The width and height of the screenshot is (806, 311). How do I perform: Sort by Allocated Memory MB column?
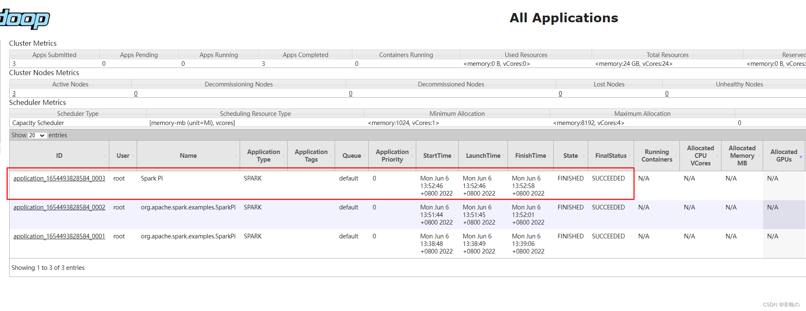tap(742, 156)
